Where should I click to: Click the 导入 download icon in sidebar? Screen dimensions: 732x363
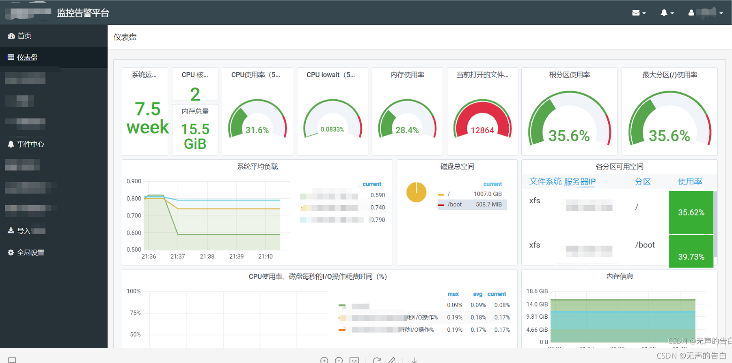[11, 230]
